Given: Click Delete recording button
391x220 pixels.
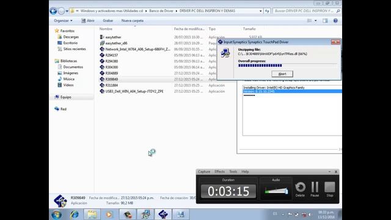Looking at the screenshot, I should (x=300, y=189).
